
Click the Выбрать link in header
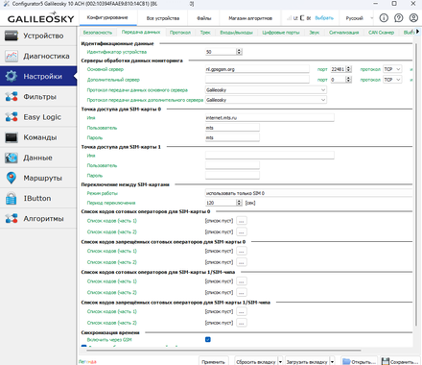[324, 18]
